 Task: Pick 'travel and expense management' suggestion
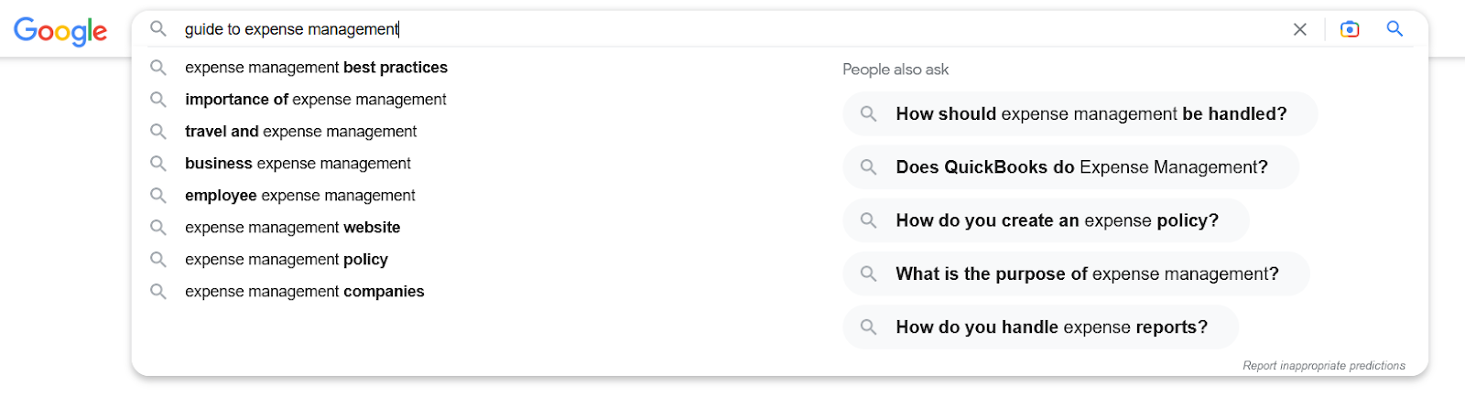click(300, 132)
